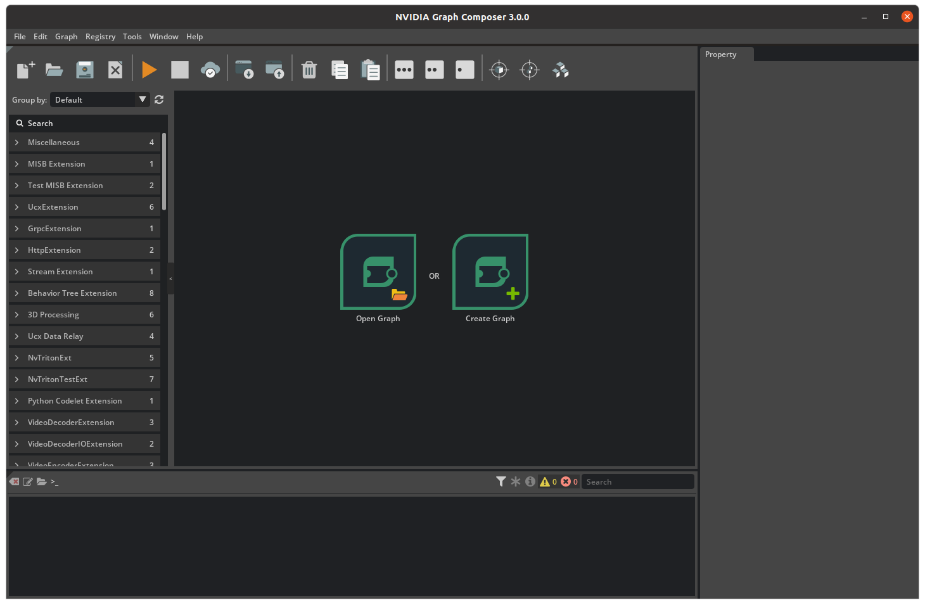Click the open folder toolbar icon
Screen dimensions: 925x605
54,70
